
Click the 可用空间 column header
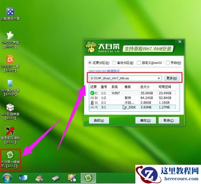pos(165,87)
